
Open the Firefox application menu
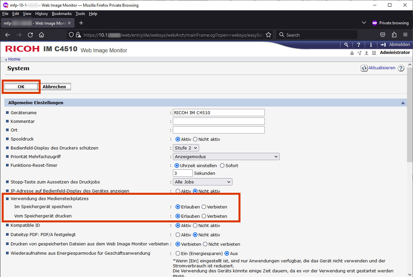405,35
